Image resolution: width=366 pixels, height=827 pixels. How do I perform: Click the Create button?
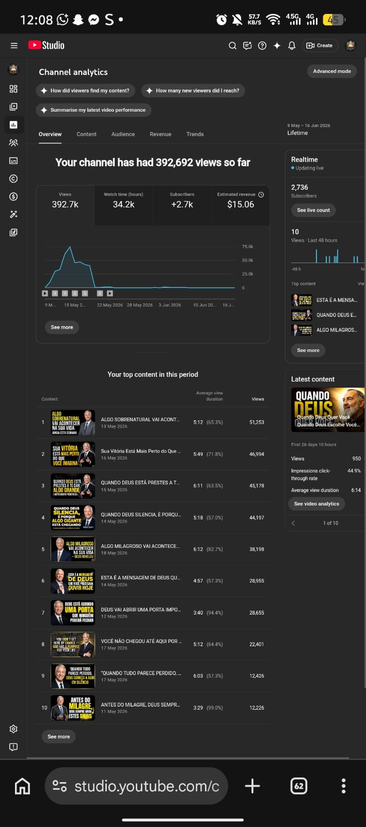click(320, 45)
